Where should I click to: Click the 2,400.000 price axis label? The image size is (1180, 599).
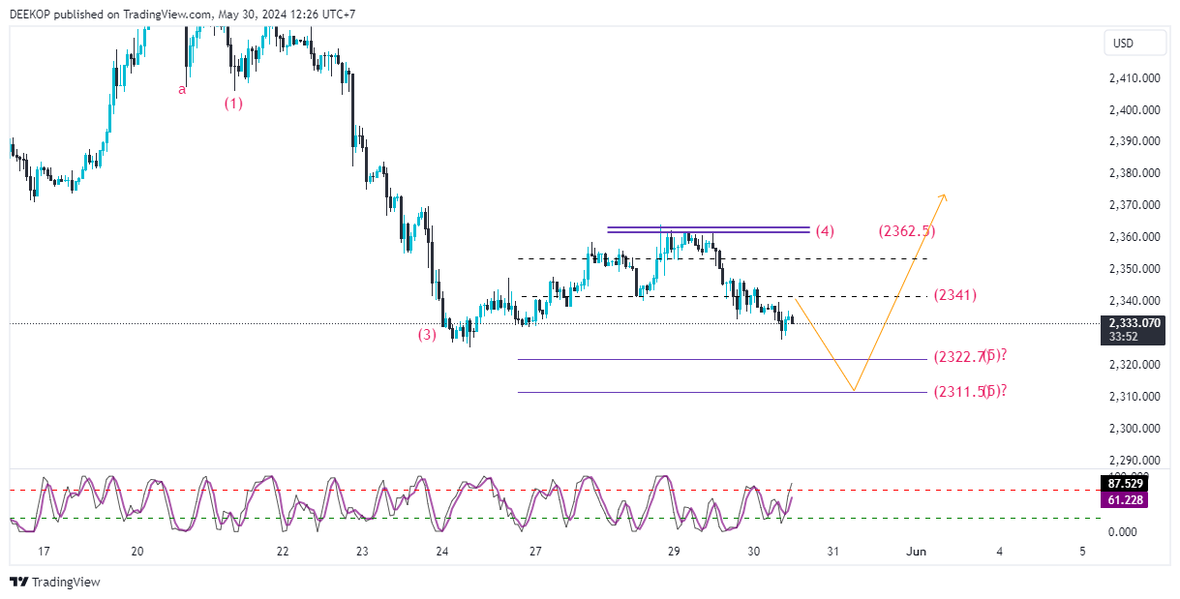[1134, 110]
